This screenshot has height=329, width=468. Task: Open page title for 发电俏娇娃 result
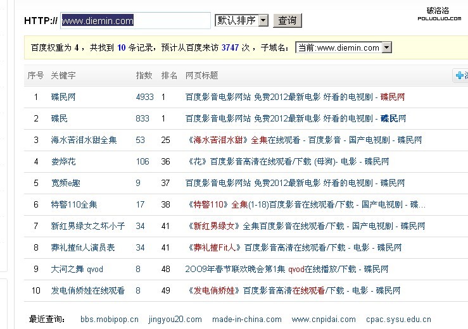(294, 290)
